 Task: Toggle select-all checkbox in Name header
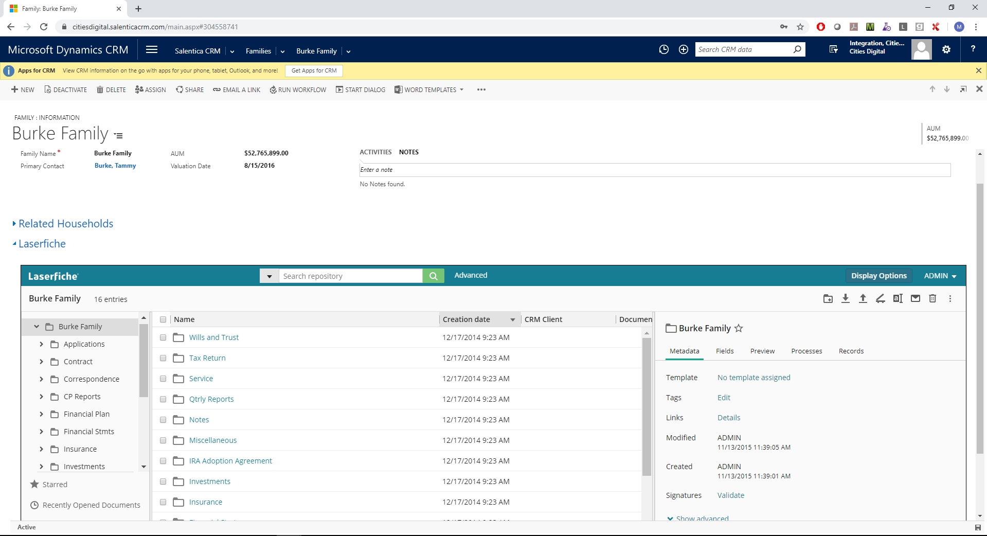pos(163,319)
